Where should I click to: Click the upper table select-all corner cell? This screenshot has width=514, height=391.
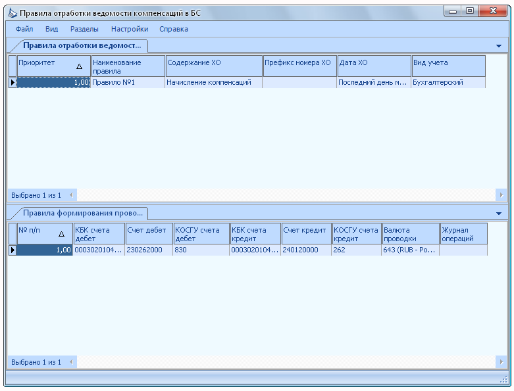click(13, 66)
